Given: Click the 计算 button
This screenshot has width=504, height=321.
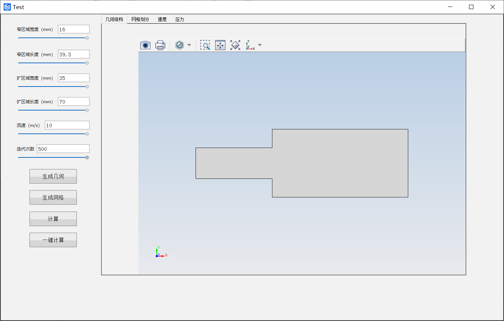Looking at the screenshot, I should [53, 219].
